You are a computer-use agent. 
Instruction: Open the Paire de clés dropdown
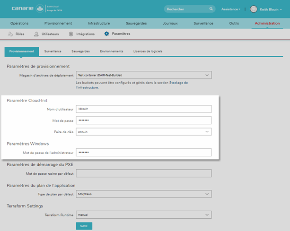207,132
